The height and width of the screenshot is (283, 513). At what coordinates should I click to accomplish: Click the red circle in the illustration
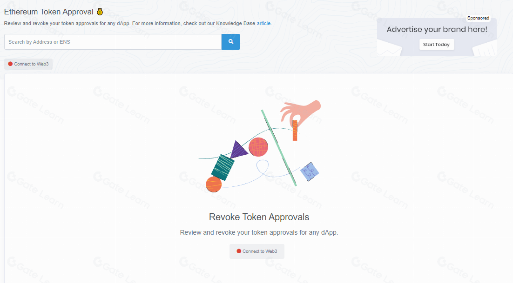[x=258, y=147]
